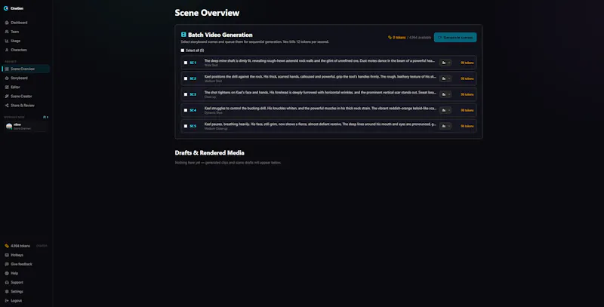Click the 'Wide Shot' label under SC1

[x=211, y=66]
